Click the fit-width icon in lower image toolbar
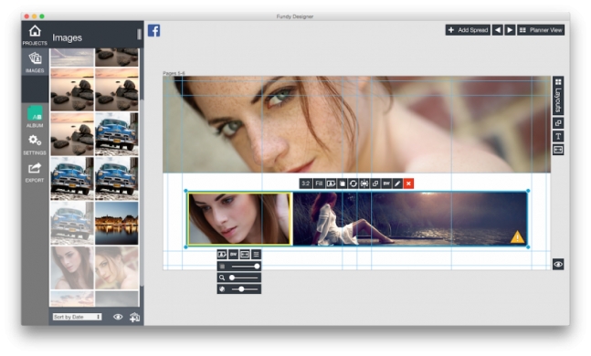 click(x=245, y=255)
